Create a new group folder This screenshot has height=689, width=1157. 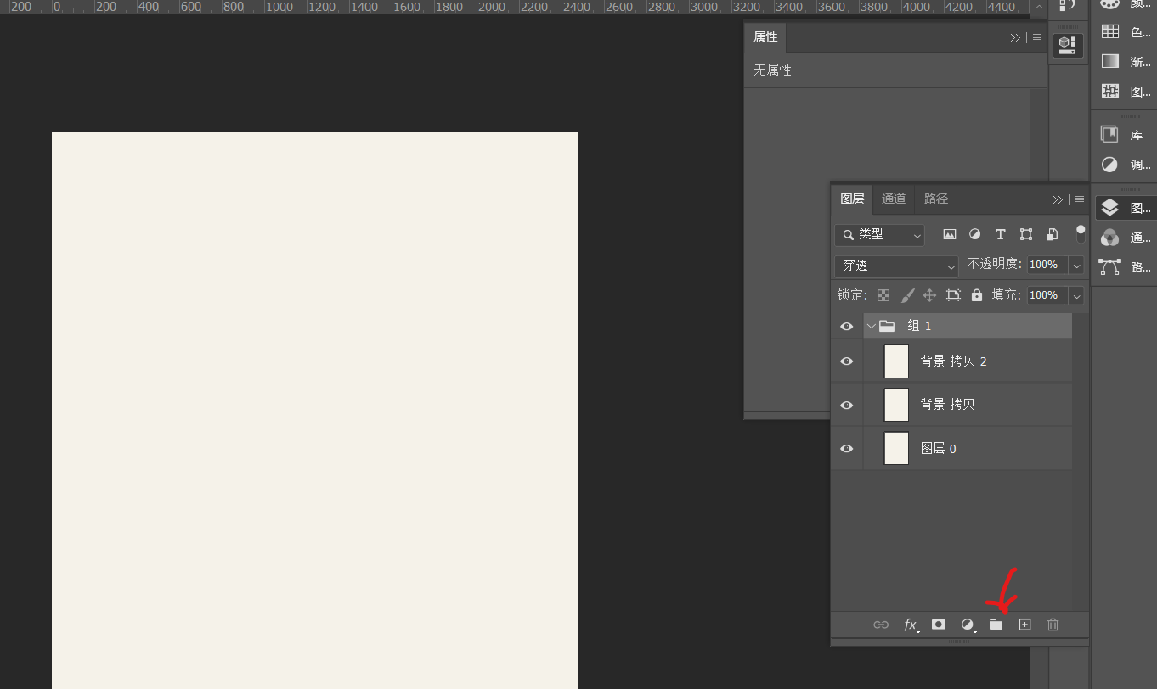(996, 625)
